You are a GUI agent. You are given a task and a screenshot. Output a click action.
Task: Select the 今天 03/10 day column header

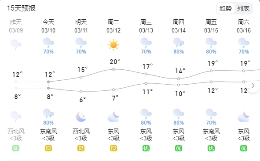pos(48,26)
